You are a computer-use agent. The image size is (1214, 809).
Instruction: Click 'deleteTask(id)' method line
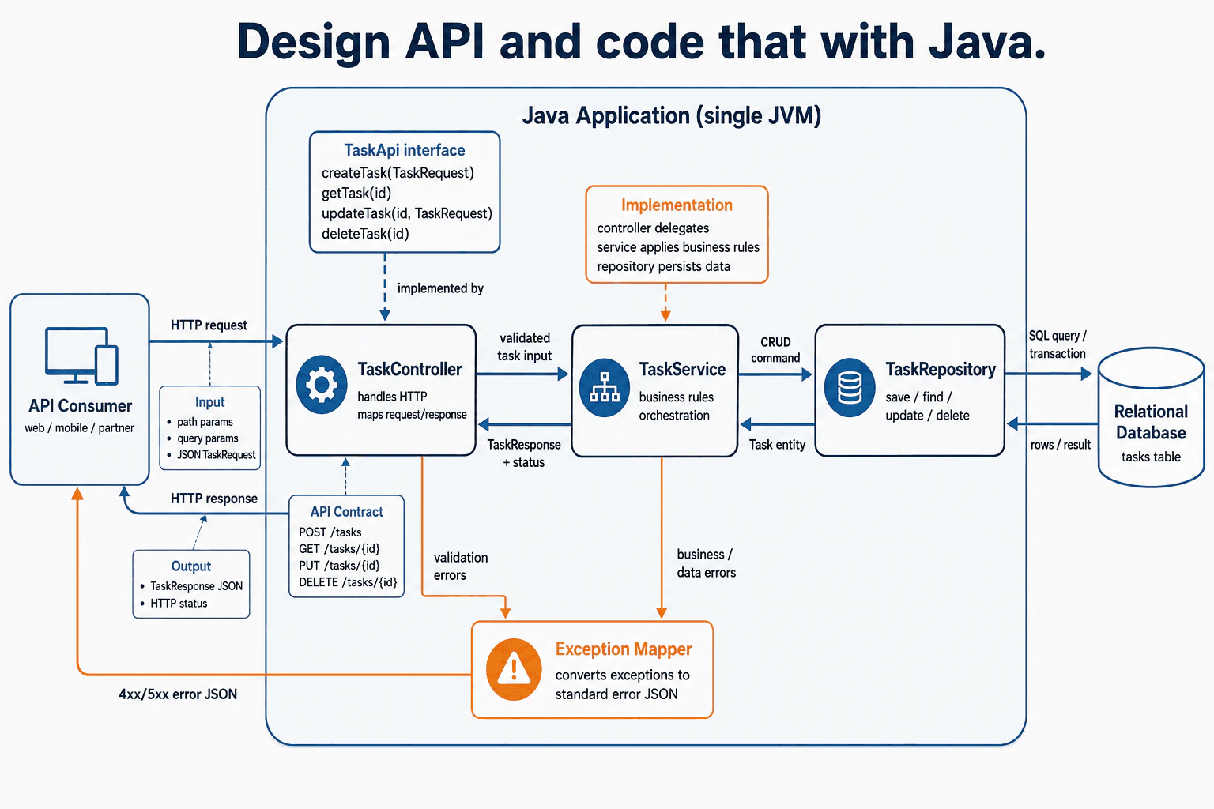click(365, 234)
